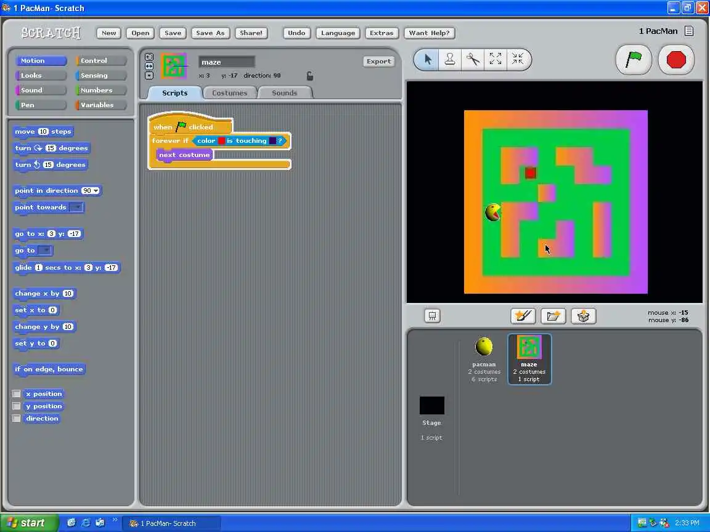710x532 pixels.
Task: Click the Undo button
Action: [296, 33]
